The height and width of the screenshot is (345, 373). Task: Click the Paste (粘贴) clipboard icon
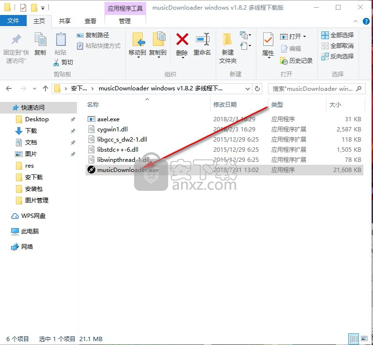coord(60,41)
